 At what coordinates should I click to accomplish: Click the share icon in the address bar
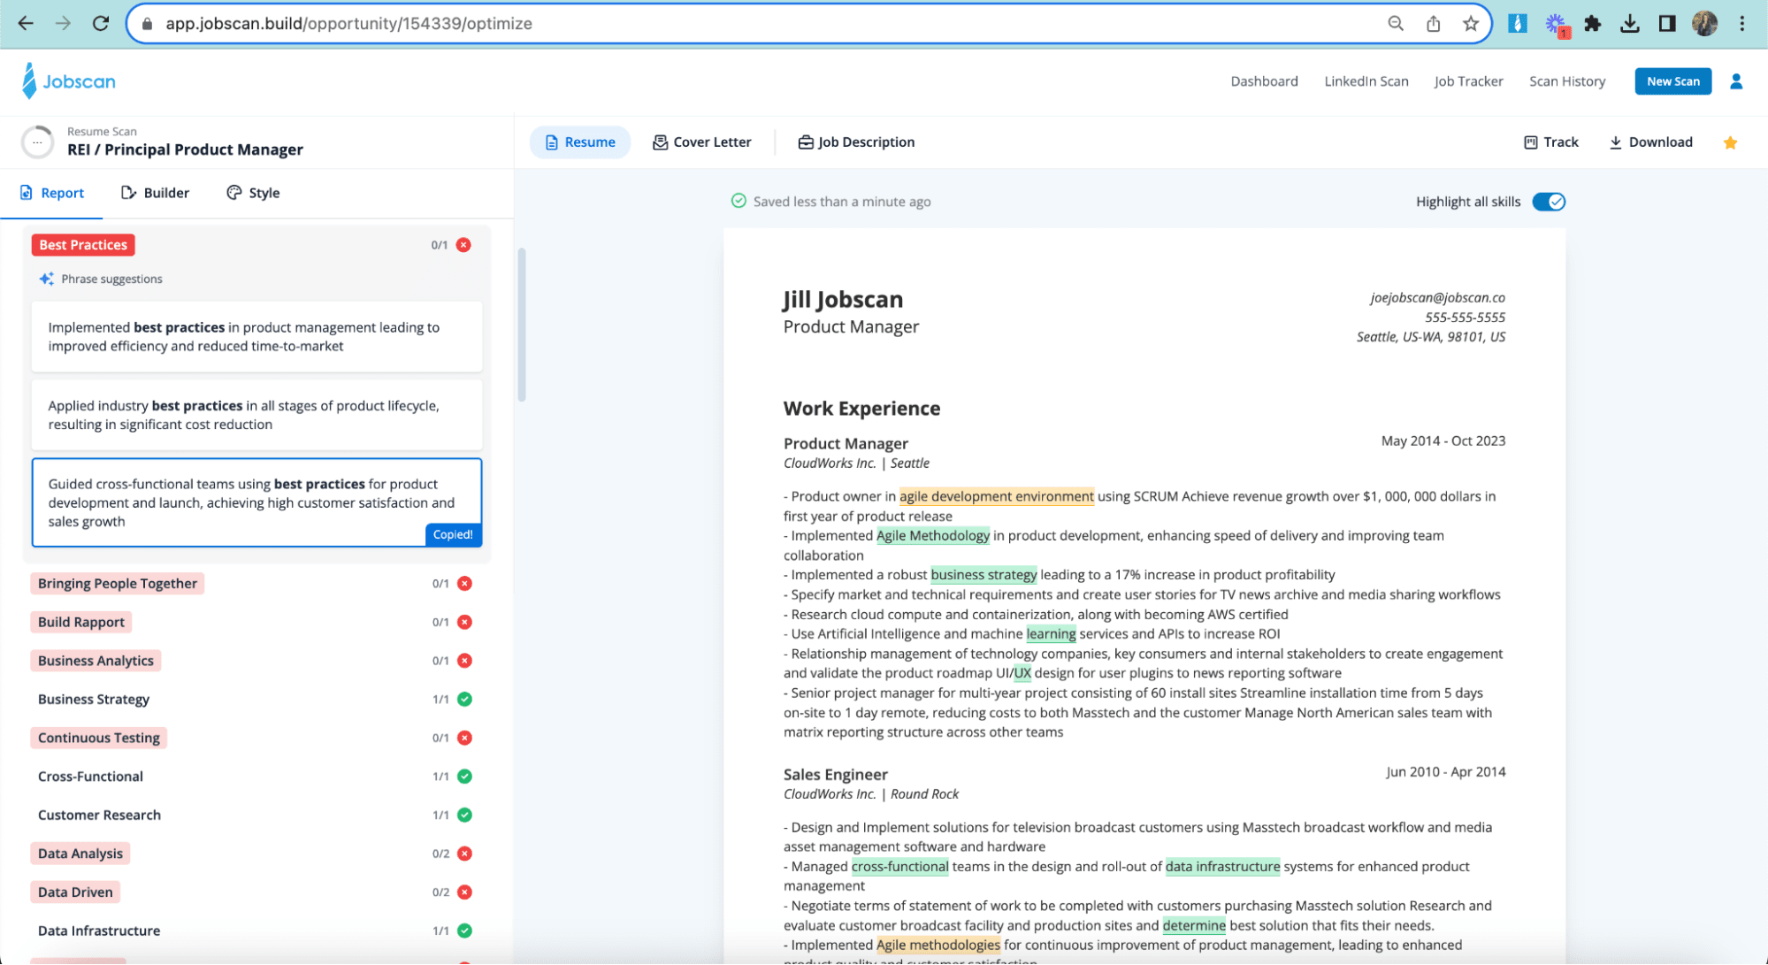click(1433, 24)
